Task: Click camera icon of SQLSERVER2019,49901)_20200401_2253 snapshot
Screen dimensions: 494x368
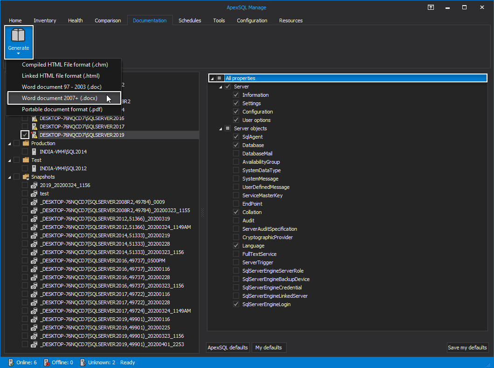Action: [34, 344]
